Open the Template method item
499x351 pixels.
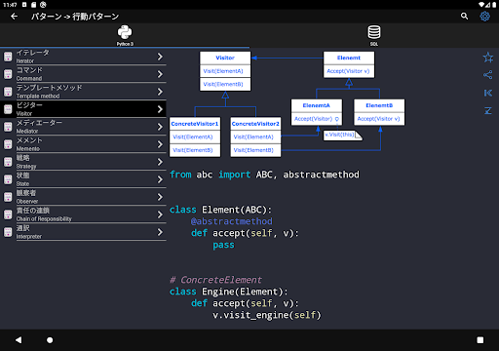[83, 92]
